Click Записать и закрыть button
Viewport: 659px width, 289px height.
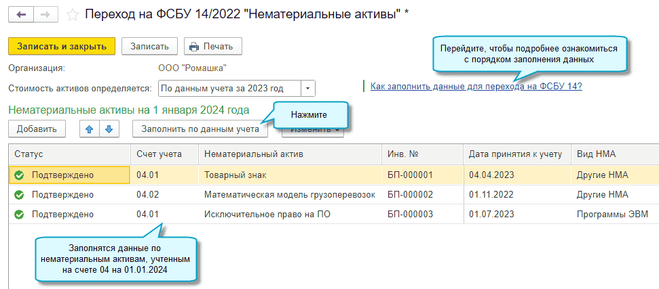point(62,46)
